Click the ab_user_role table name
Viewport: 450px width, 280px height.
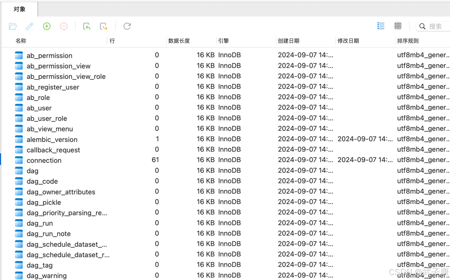[x=47, y=119]
